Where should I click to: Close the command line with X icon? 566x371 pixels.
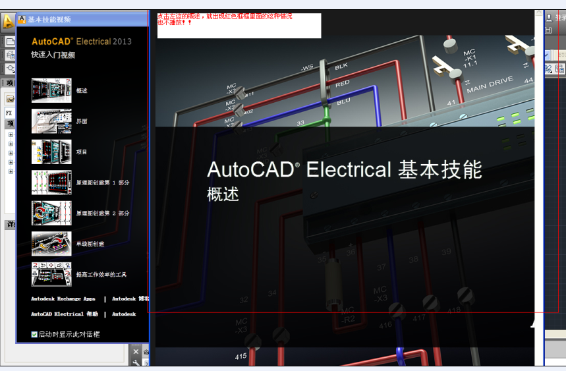(136, 351)
